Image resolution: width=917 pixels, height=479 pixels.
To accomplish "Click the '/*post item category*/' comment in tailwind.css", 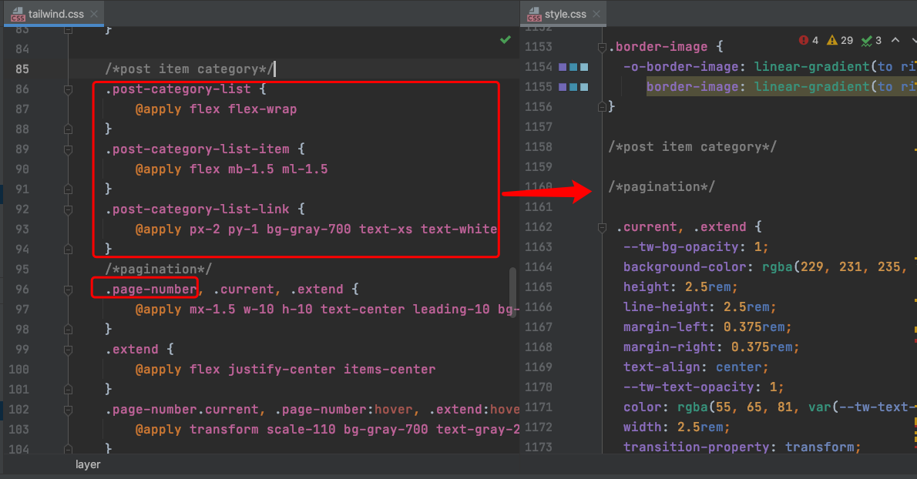I will point(189,69).
